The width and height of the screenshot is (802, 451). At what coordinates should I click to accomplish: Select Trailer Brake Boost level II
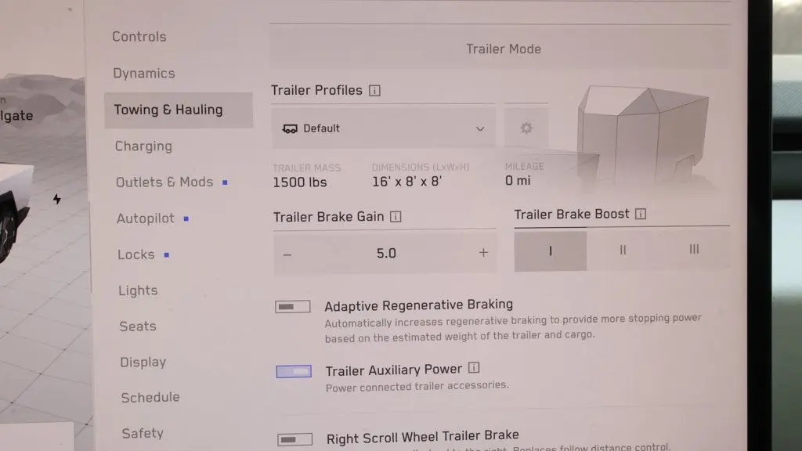(623, 250)
